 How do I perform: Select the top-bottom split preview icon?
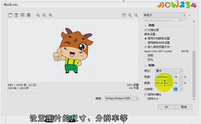[23, 15]
